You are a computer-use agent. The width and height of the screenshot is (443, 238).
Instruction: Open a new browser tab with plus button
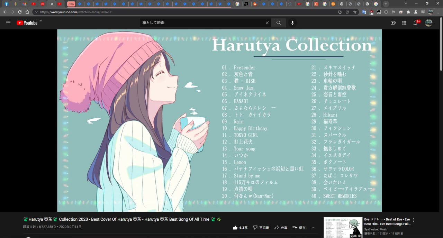[x=386, y=4]
